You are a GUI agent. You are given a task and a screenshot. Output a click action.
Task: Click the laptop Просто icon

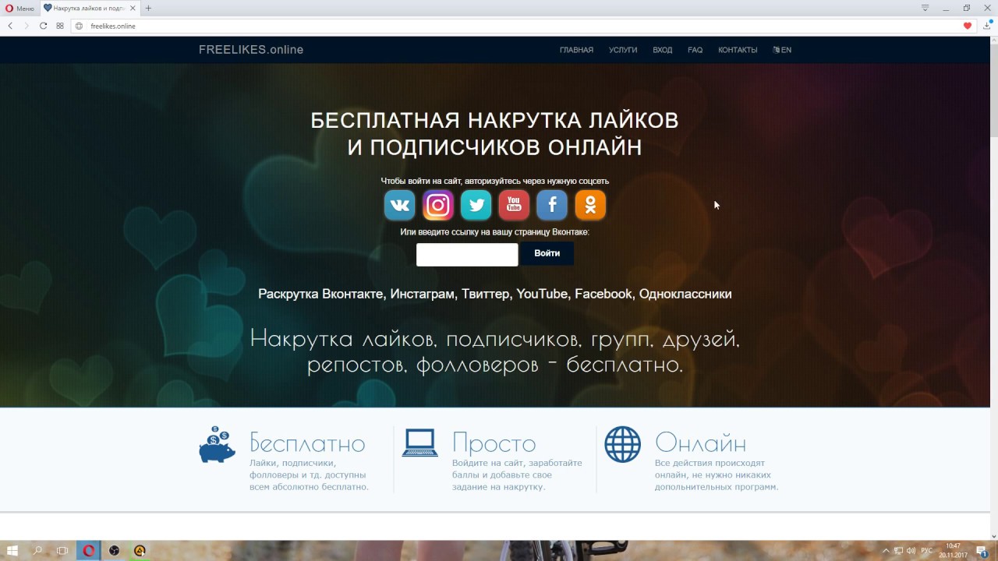pyautogui.click(x=419, y=443)
